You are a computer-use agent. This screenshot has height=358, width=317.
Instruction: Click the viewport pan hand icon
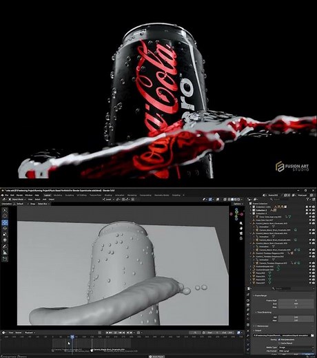pyautogui.click(x=241, y=229)
